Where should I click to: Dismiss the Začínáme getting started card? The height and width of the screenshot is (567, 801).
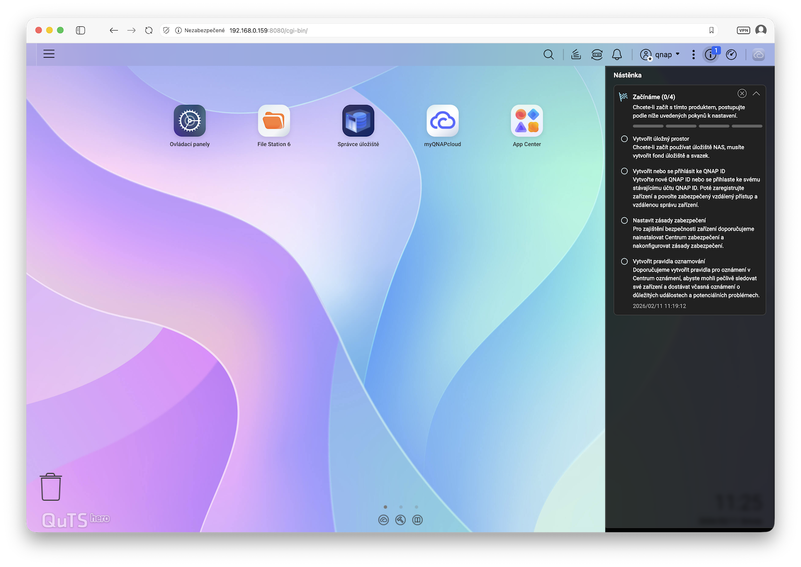coord(742,94)
